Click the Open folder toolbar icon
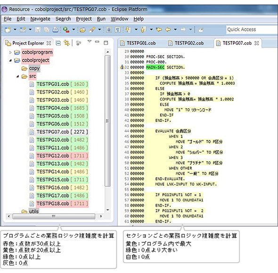The width and height of the screenshot is (278, 273). click(82, 30)
